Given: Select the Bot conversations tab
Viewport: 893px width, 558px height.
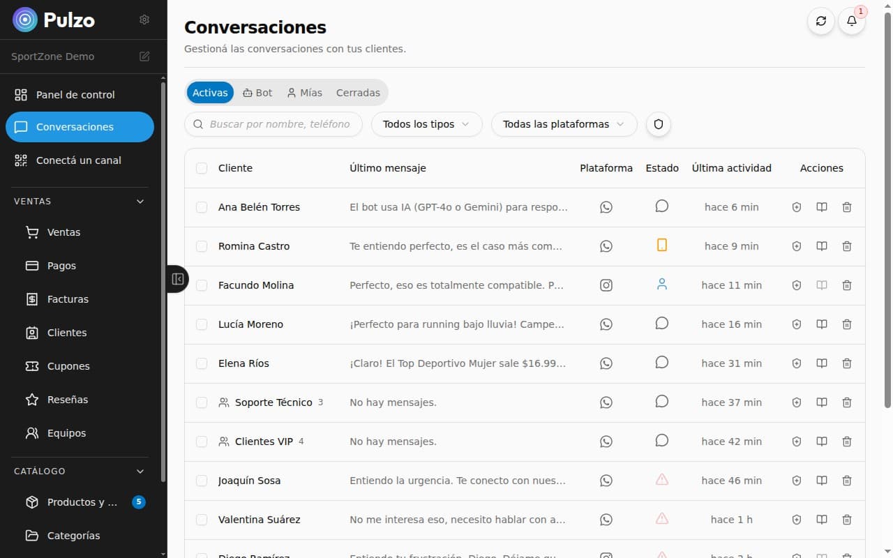Looking at the screenshot, I should coord(257,92).
